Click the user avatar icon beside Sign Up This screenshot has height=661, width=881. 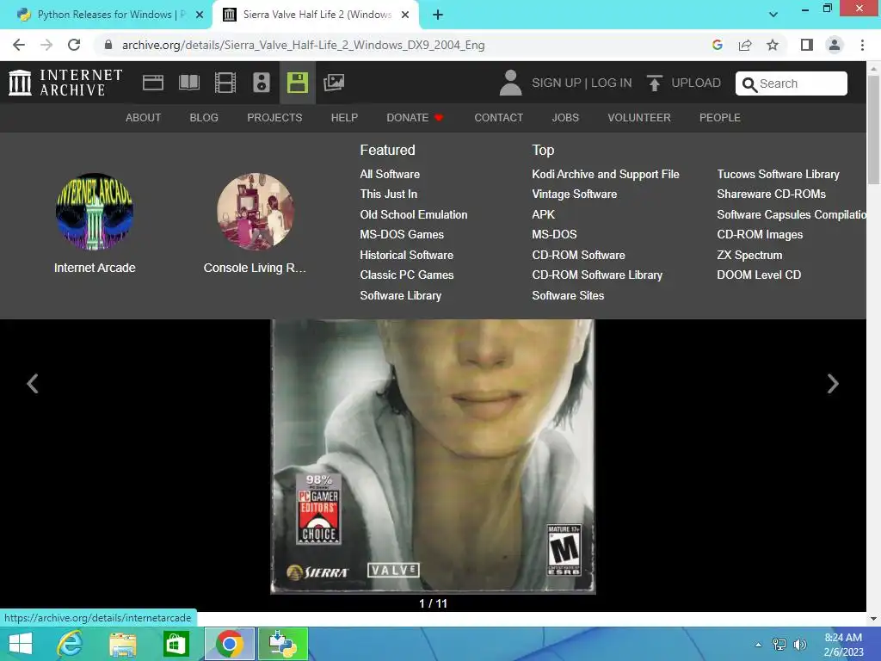pos(510,83)
